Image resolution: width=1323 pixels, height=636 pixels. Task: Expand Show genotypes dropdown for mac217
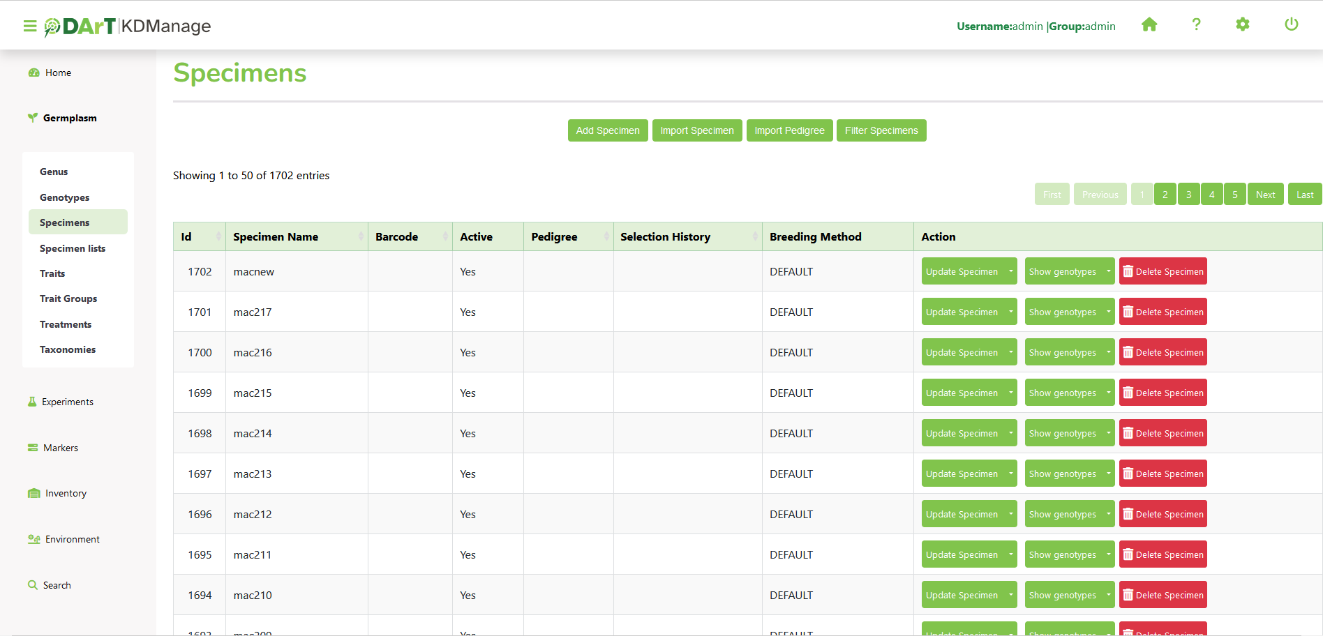coord(1108,312)
